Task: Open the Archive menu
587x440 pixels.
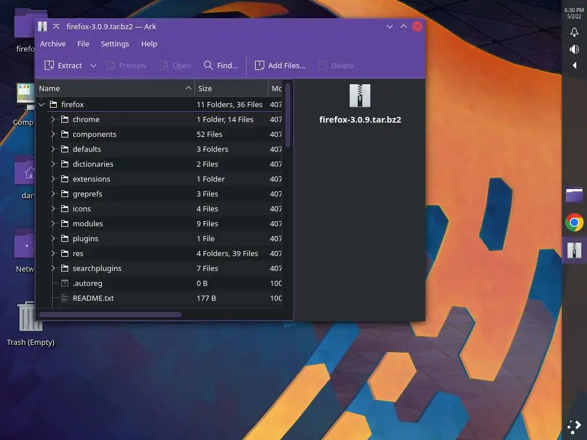Action: [53, 44]
